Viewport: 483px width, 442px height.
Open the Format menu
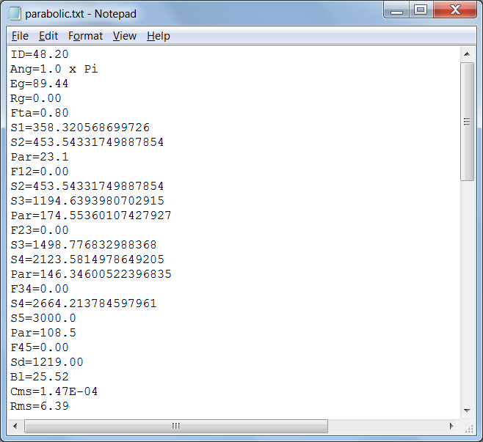[x=85, y=36]
